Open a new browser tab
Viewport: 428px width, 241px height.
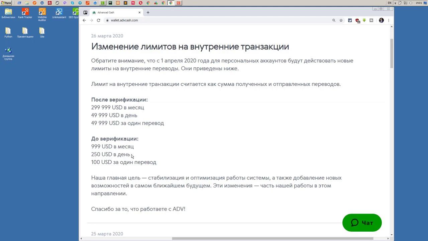click(x=148, y=12)
